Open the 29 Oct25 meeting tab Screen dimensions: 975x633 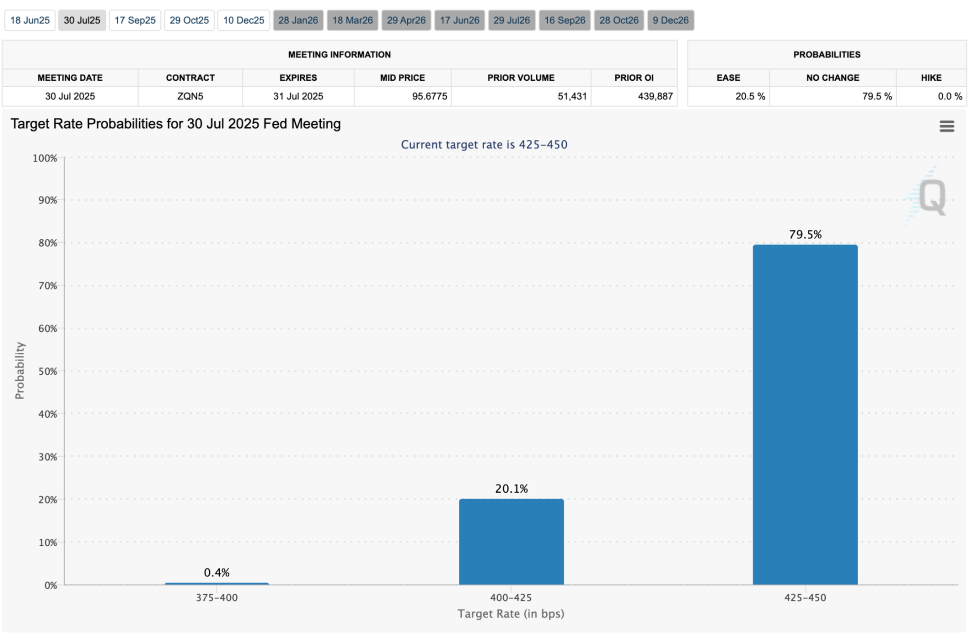pyautogui.click(x=189, y=20)
